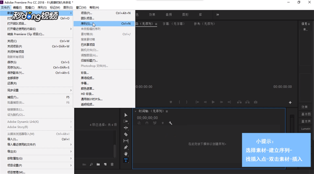Create a new bin with folder icon
This screenshot has width=314, height=174.
click(x=98, y=164)
